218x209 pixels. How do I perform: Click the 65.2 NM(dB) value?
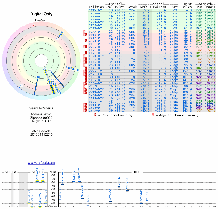click(146, 10)
